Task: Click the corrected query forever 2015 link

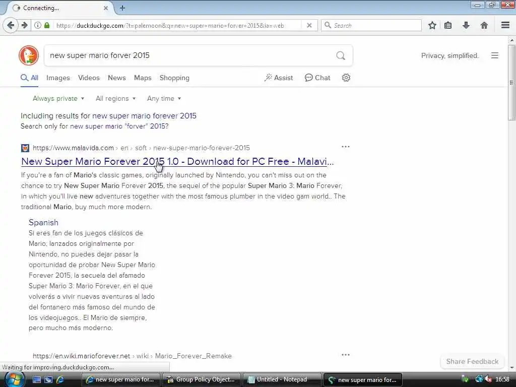Action: click(x=144, y=116)
